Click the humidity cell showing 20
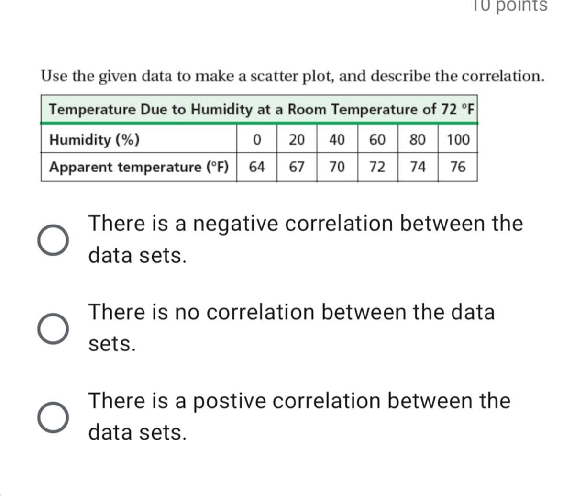The image size is (574, 496). coord(297,140)
